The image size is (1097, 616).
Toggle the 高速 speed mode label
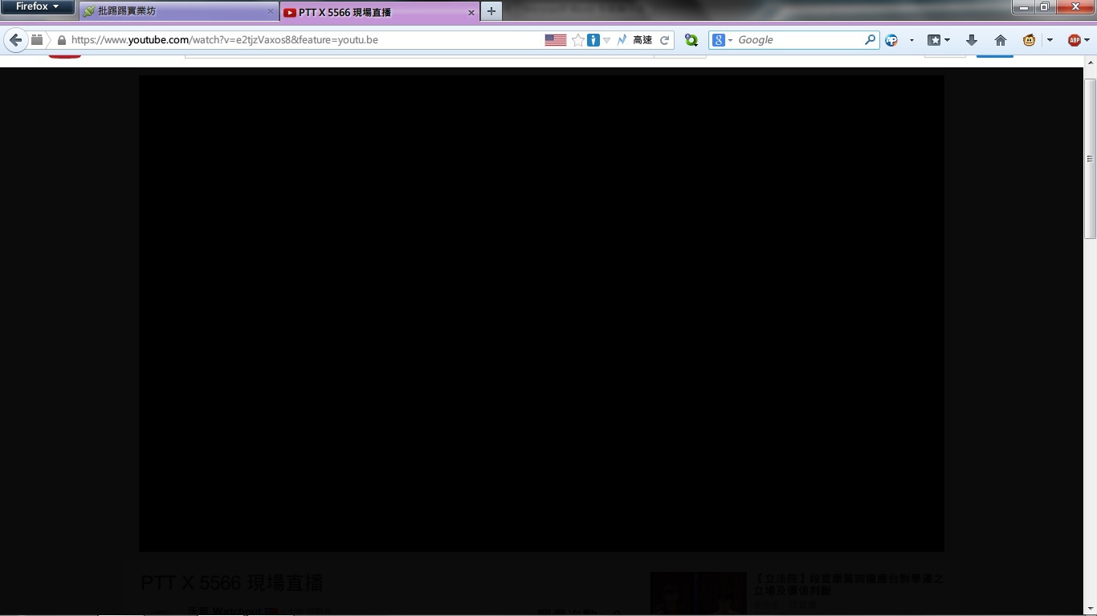coord(642,40)
